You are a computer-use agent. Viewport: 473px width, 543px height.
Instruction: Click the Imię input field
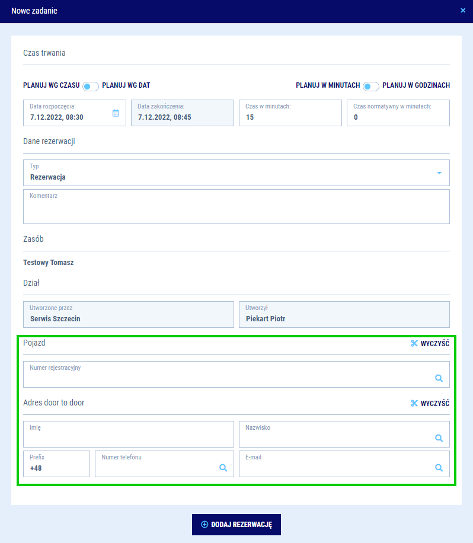tap(129, 437)
